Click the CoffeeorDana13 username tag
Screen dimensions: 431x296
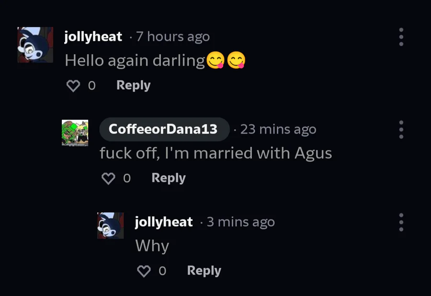coord(163,129)
